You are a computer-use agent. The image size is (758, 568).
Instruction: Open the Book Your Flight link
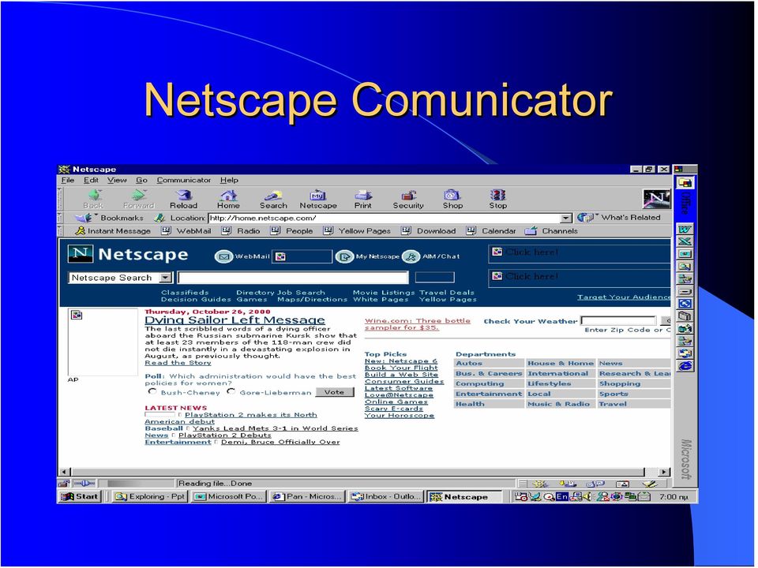[401, 368]
